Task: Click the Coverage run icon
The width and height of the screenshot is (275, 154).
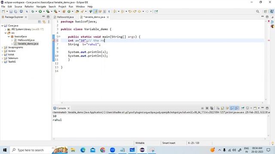Action: [x=48, y=12]
